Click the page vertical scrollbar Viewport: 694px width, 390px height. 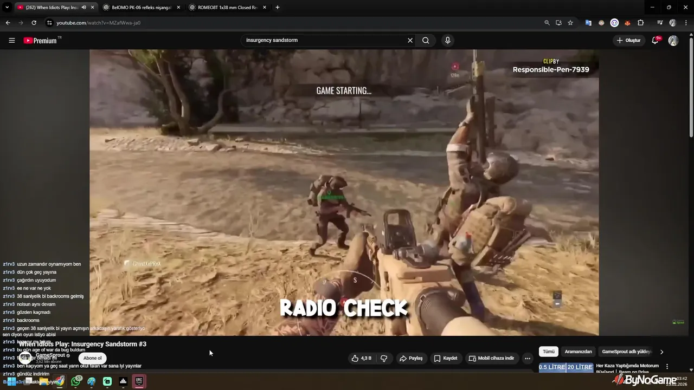[691, 87]
